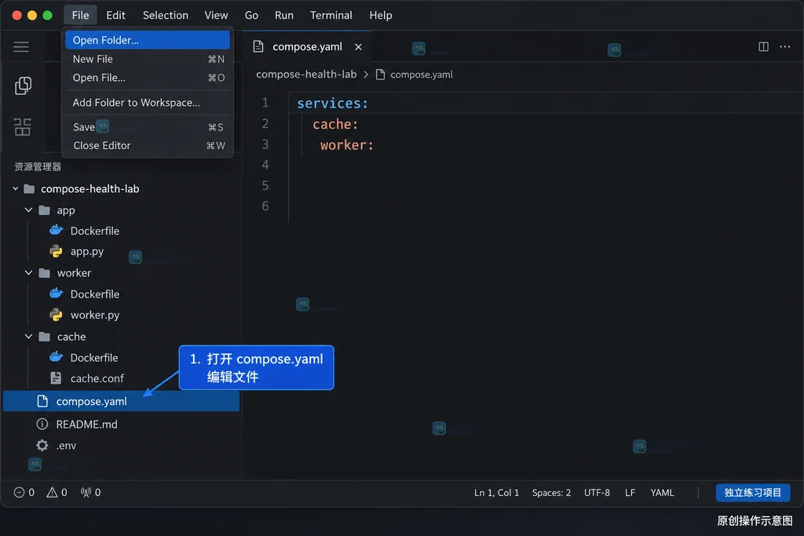The image size is (804, 536).
Task: Collapse the worker folder chevron
Action: coord(29,272)
